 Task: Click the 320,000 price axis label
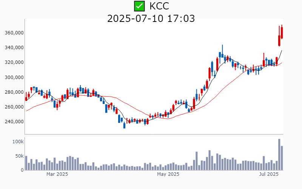pyautogui.click(x=14, y=62)
